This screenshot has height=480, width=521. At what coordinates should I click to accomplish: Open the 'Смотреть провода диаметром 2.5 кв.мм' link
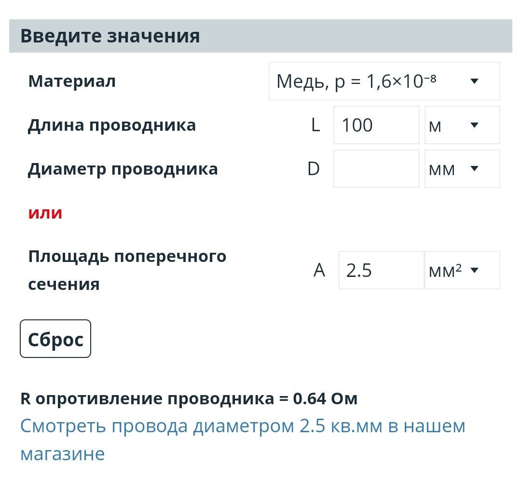click(243, 439)
